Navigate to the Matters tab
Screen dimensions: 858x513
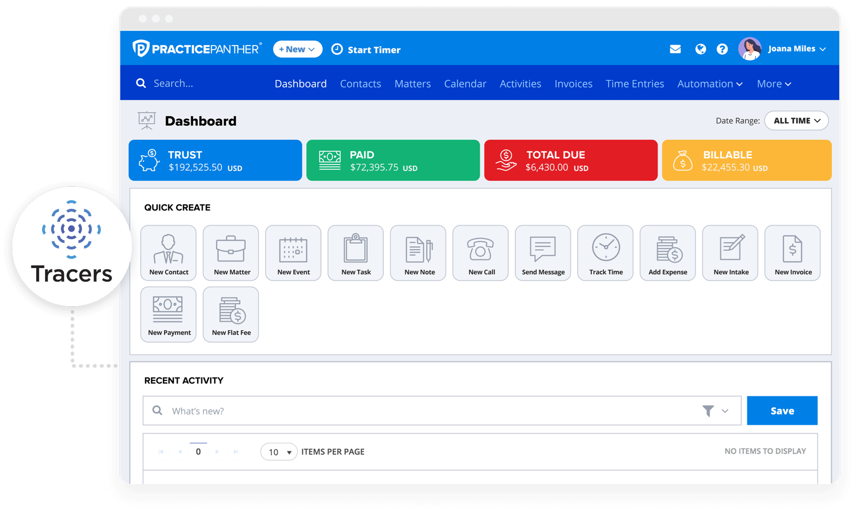pyautogui.click(x=412, y=83)
